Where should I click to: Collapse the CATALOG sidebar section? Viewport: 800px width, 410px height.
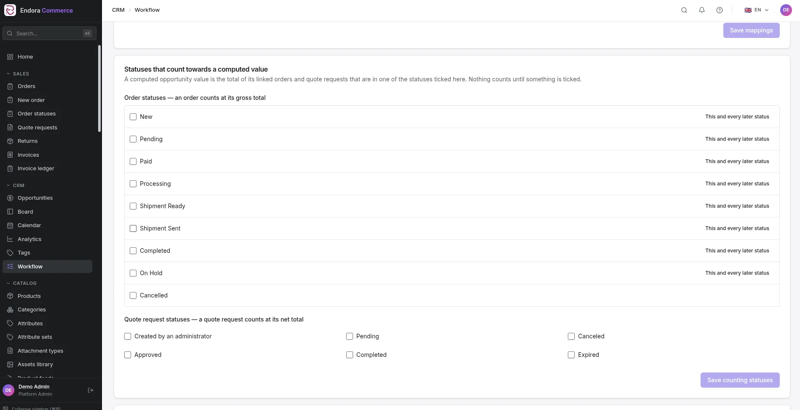21,283
